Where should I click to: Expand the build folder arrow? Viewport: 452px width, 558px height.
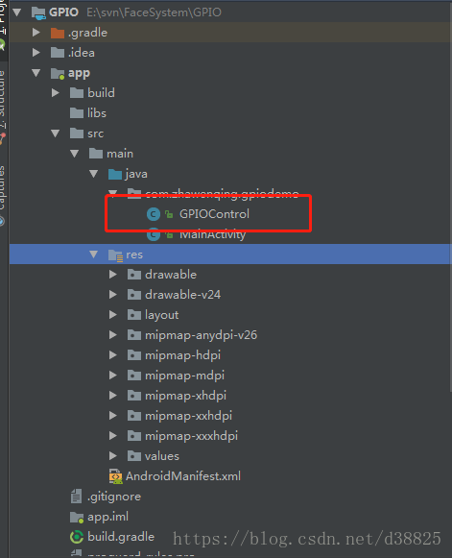[x=55, y=93]
